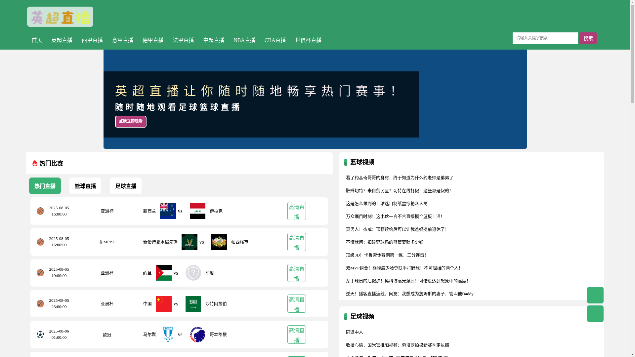
Task: Open video 真男人！杰威：顶薪续约后
Action: [x=397, y=229]
